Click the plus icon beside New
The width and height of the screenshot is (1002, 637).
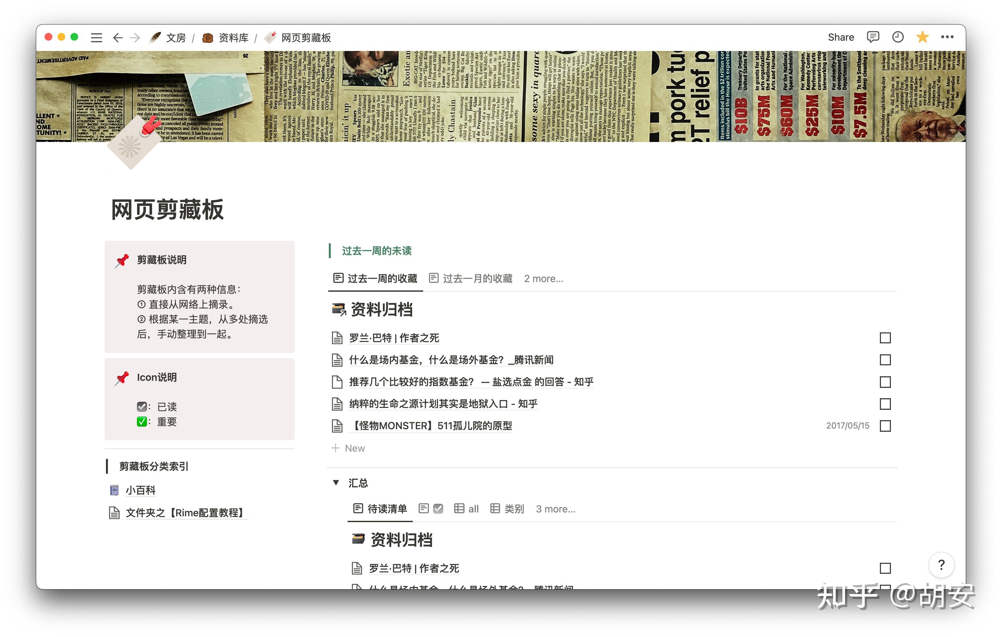coord(335,448)
